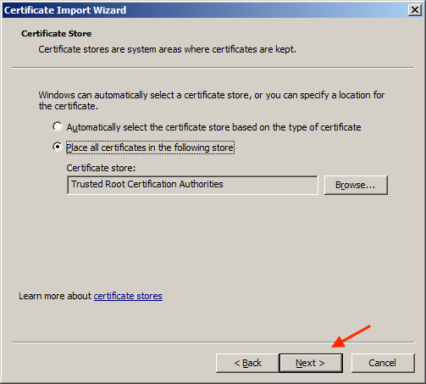Image resolution: width=426 pixels, height=384 pixels.
Task: Click the 'Learn more about' text
Action: coord(55,296)
